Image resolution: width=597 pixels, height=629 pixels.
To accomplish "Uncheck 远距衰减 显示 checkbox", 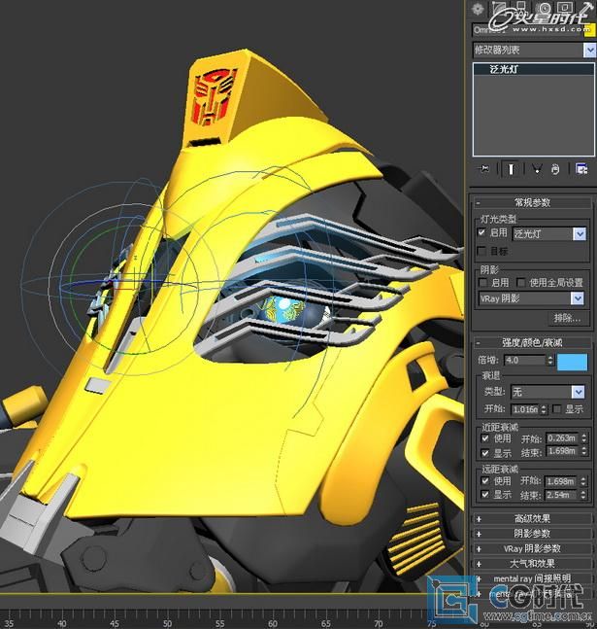I will coord(485,495).
